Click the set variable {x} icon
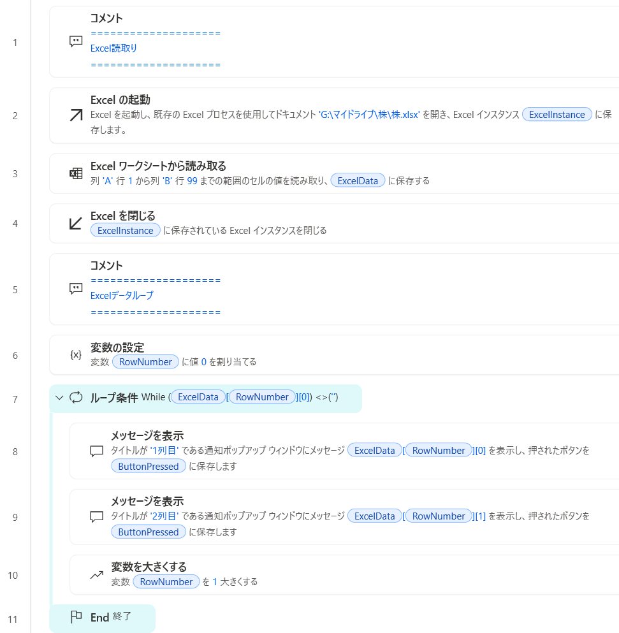619x633 pixels. click(x=76, y=355)
